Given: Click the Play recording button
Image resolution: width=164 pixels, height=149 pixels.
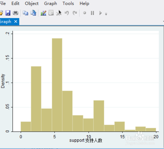Looking at the screenshot, I should click(x=100, y=13).
